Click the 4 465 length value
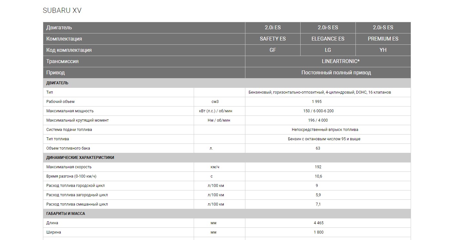The image size is (452, 240). click(318, 223)
